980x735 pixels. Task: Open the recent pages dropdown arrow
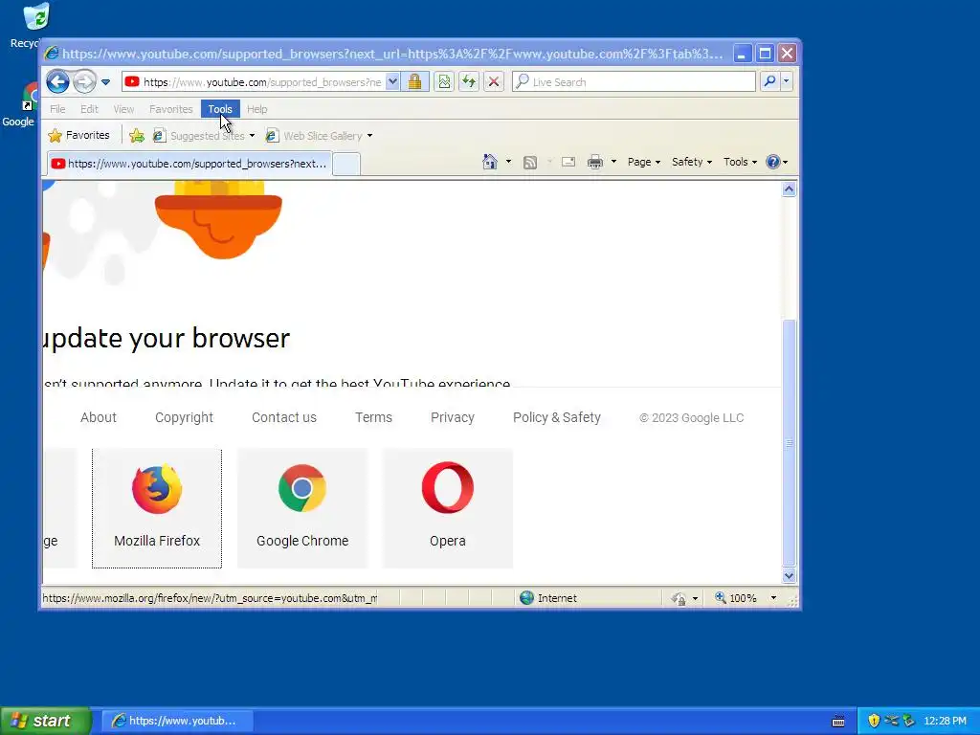[x=105, y=82]
